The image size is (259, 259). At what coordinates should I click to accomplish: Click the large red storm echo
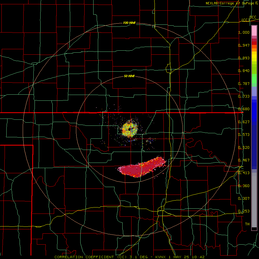(x=142, y=167)
